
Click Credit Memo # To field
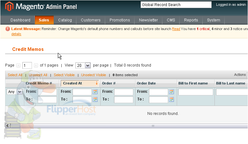47,100
